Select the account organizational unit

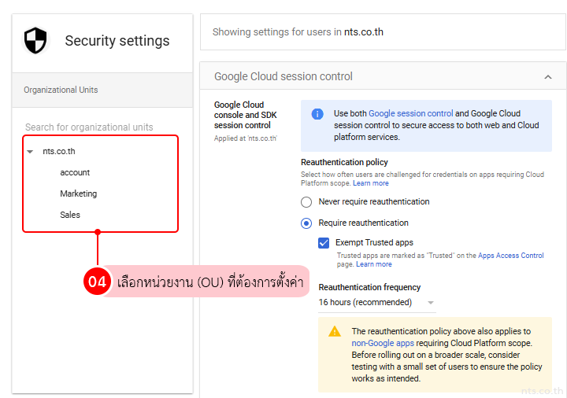75,172
